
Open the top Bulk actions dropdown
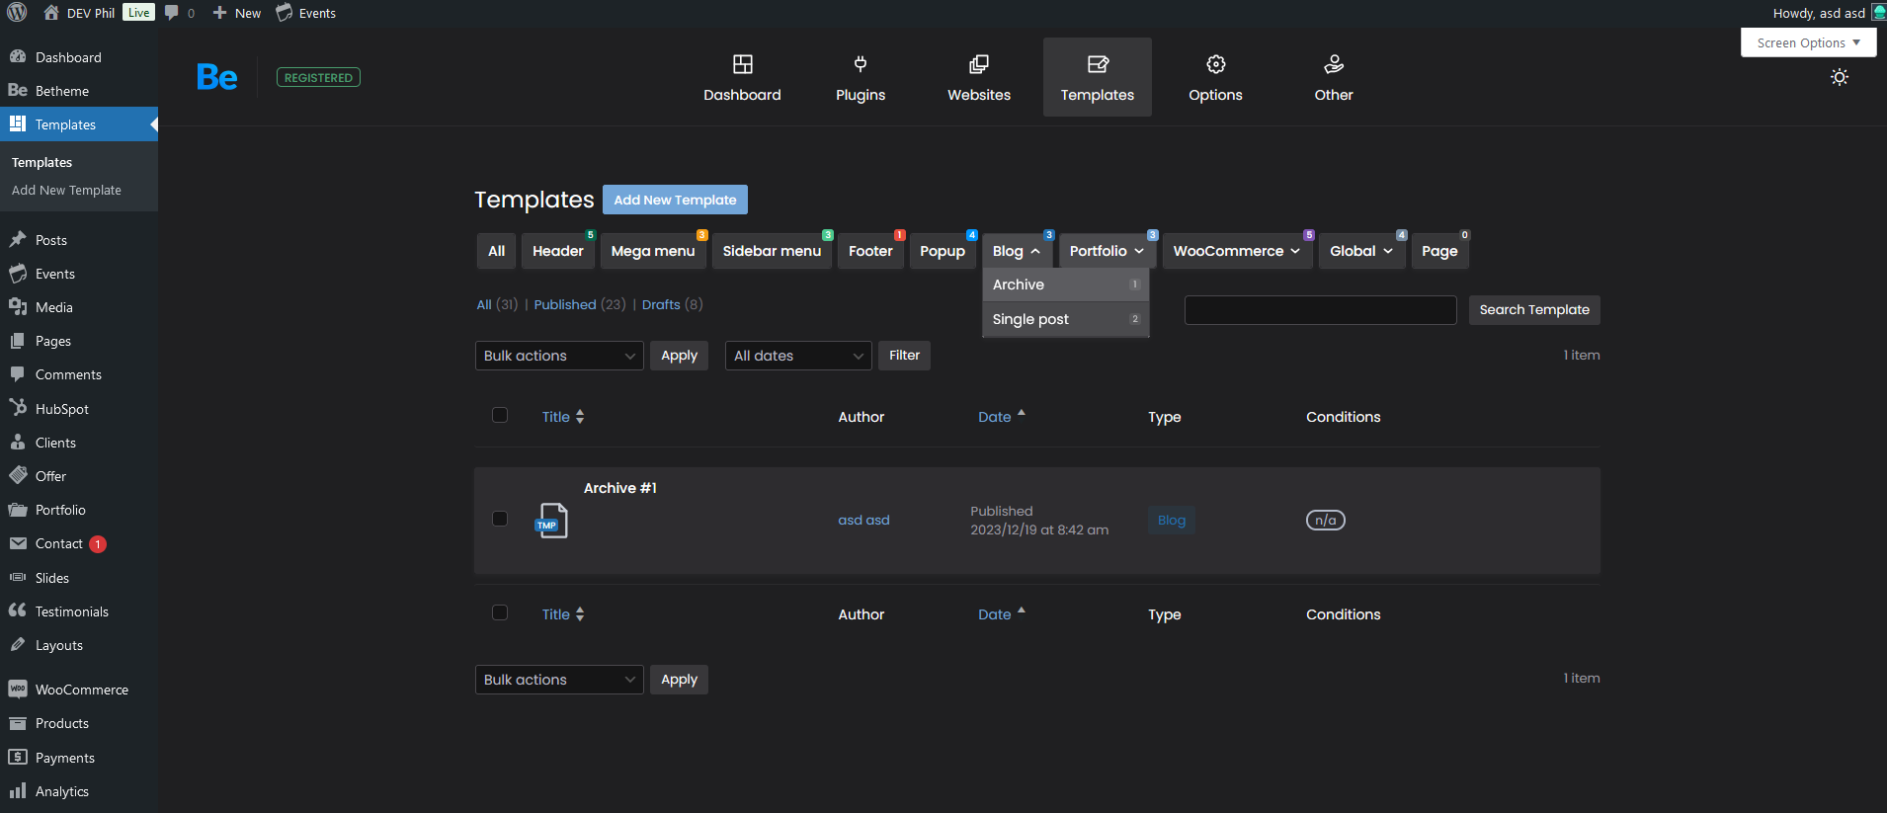tap(559, 356)
